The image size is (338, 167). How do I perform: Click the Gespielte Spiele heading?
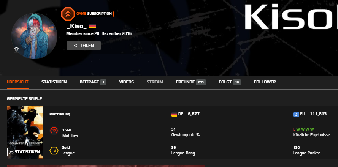(24, 99)
